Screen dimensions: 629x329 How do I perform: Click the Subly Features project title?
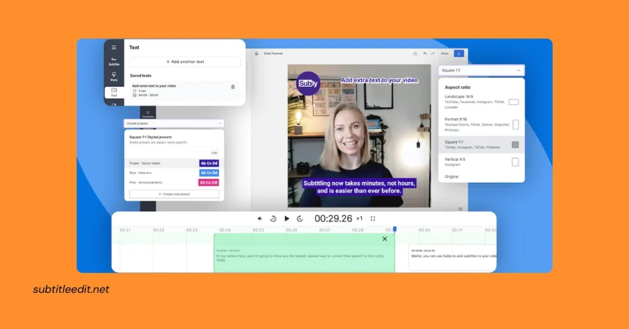273,53
